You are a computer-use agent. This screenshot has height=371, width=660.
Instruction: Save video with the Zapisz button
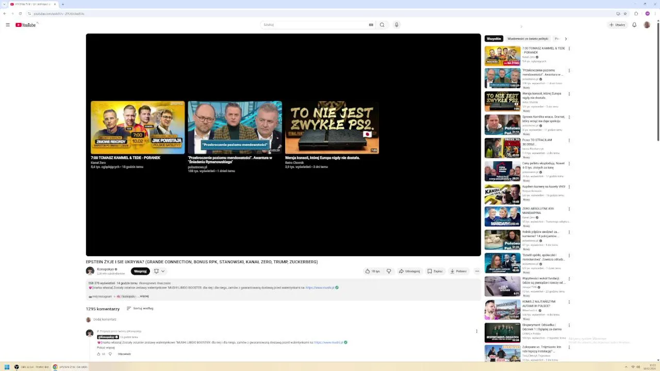pyautogui.click(x=435, y=271)
